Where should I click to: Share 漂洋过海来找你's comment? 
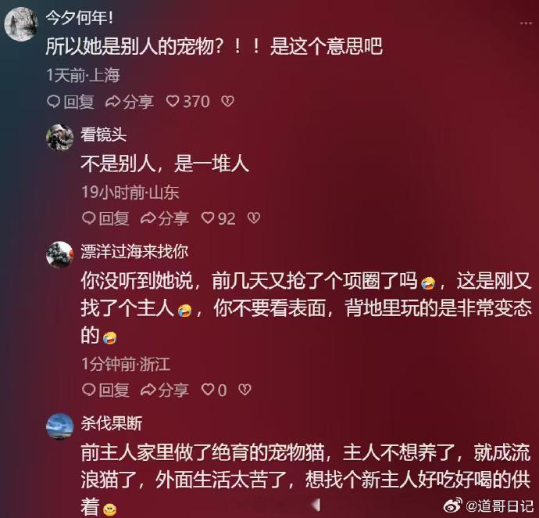coord(164,390)
